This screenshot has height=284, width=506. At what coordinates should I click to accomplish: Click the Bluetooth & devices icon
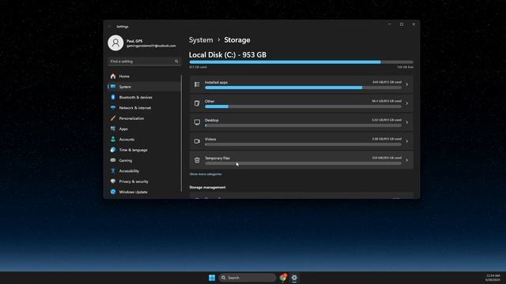pyautogui.click(x=113, y=97)
